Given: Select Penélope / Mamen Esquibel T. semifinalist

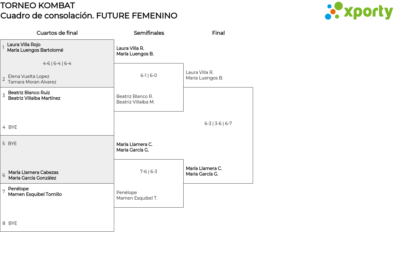Looking at the screenshot, I should pyautogui.click(x=137, y=195).
